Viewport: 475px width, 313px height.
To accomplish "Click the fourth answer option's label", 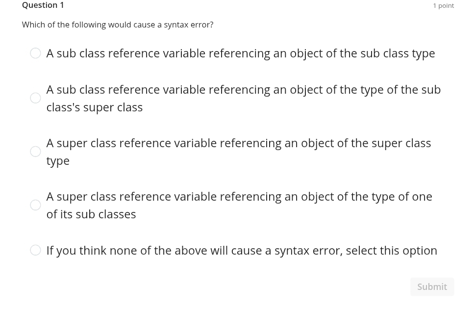I will point(239,205).
